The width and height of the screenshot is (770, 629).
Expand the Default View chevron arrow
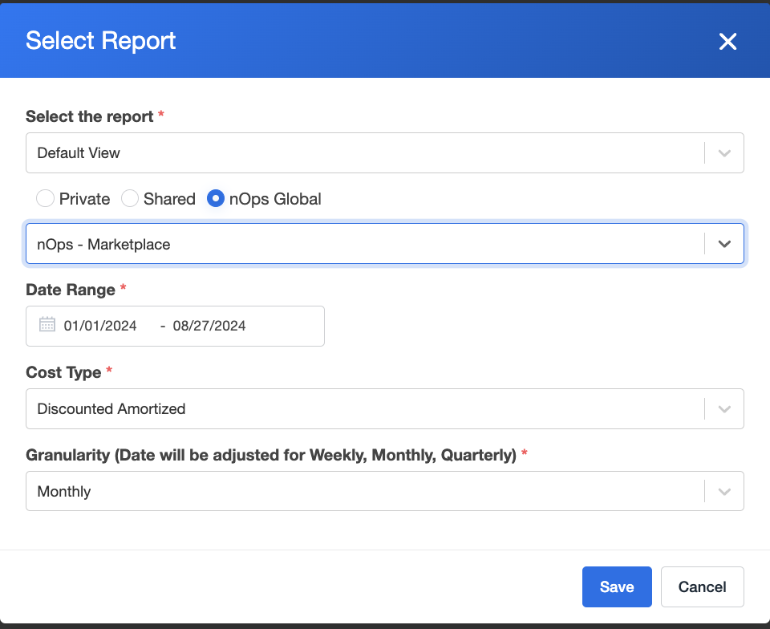click(x=723, y=153)
